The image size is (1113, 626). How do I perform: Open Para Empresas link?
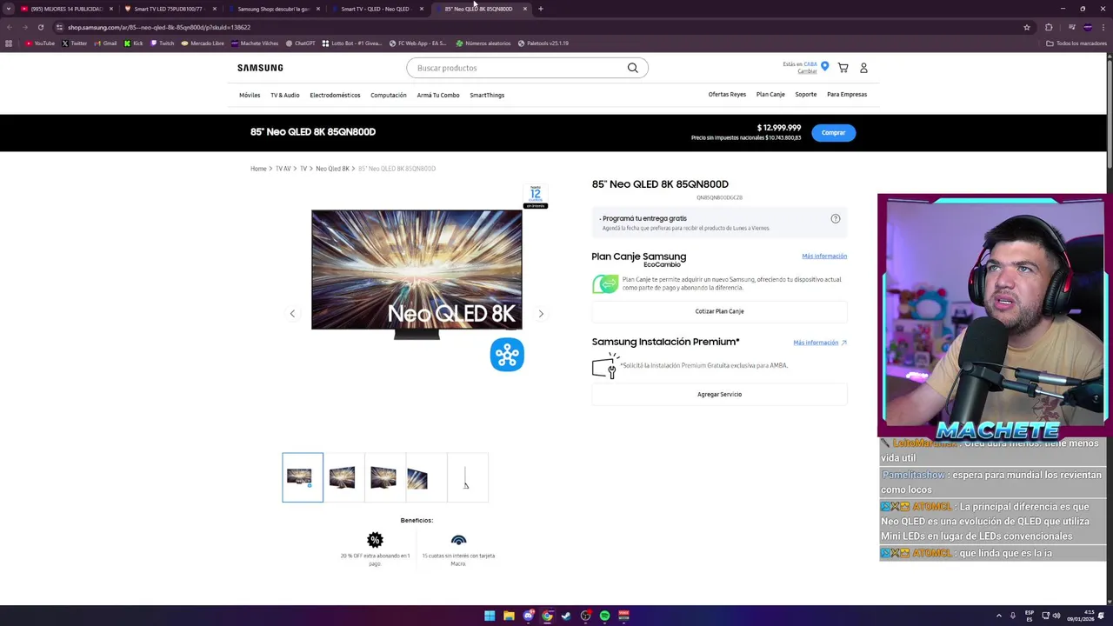pos(847,94)
